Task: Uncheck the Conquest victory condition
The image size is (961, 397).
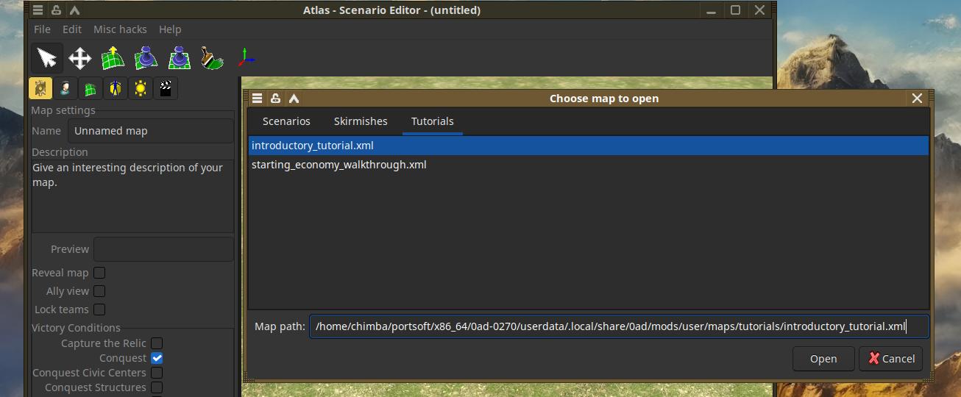Action: [x=157, y=358]
